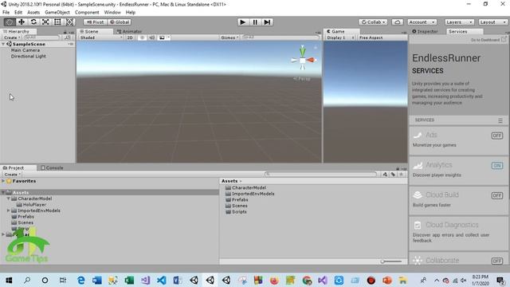Open the Services list menu icon

coord(500,120)
